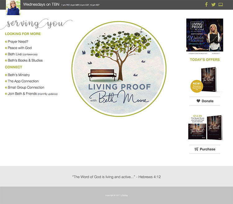Click the Hebrews 4:12 quote text
The width and height of the screenshot is (233, 204).
click(x=116, y=177)
